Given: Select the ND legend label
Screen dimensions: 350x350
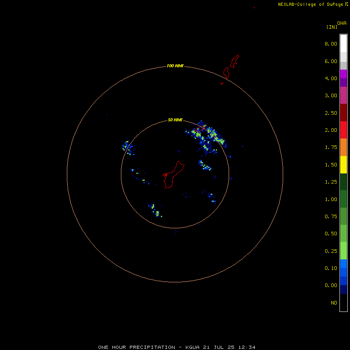Looking at the screenshot, I should click(334, 303).
